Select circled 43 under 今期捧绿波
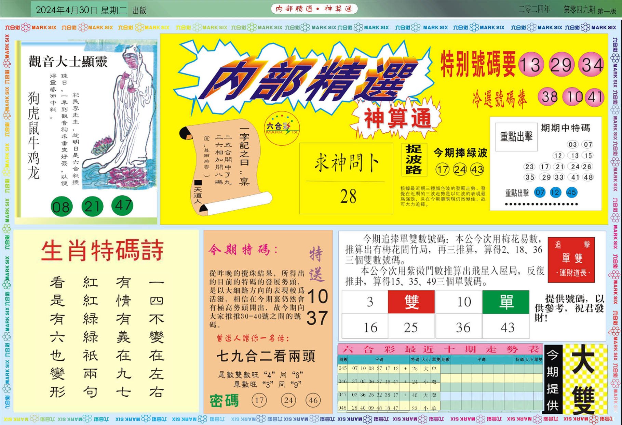Screen dimensions: 622x425 [477, 169]
